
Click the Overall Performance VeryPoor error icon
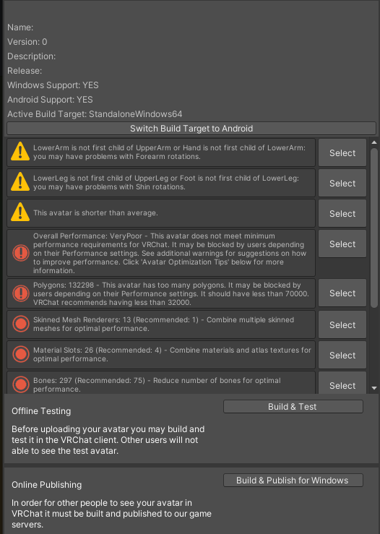[x=21, y=253]
